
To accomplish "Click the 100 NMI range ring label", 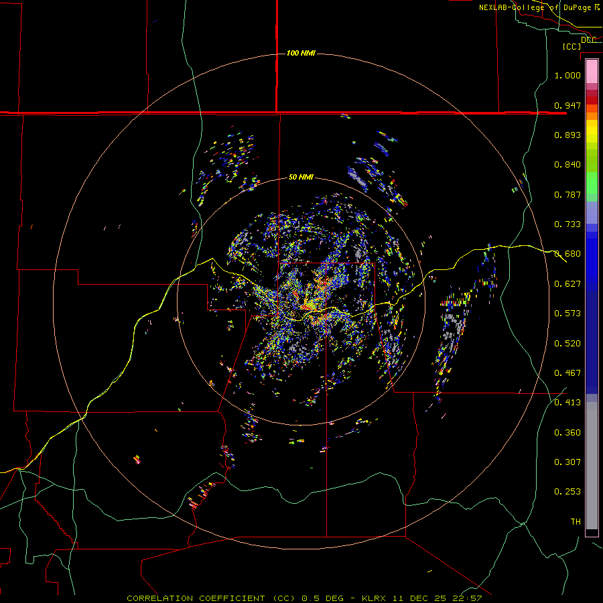I will (x=301, y=53).
